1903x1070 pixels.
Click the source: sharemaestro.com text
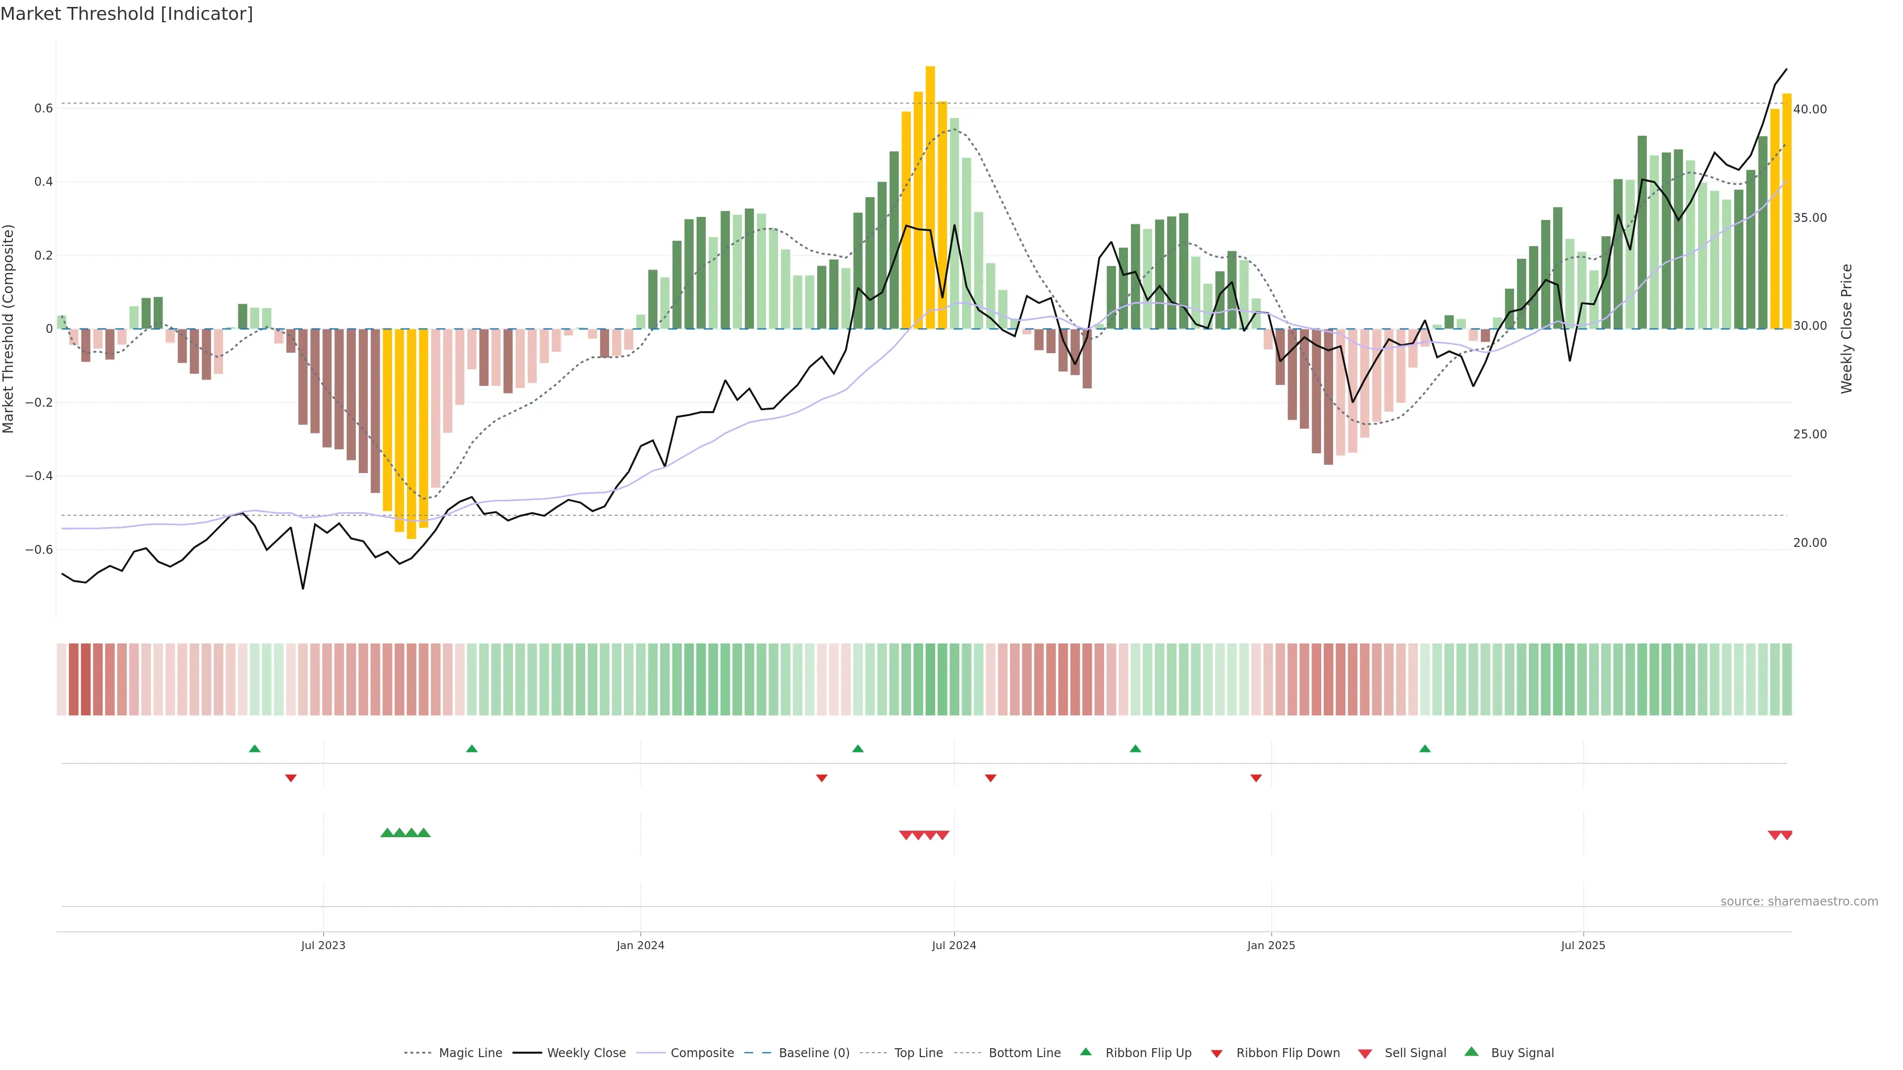[x=1799, y=901]
